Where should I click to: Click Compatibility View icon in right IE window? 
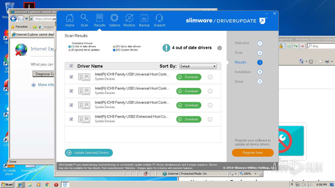[x=289, y=46]
